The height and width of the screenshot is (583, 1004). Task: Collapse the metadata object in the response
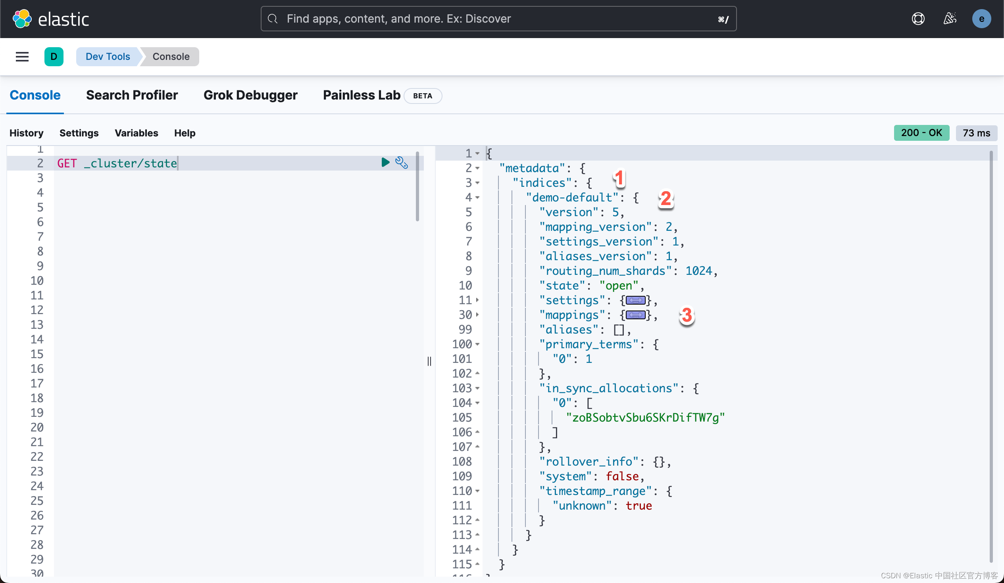[478, 168]
